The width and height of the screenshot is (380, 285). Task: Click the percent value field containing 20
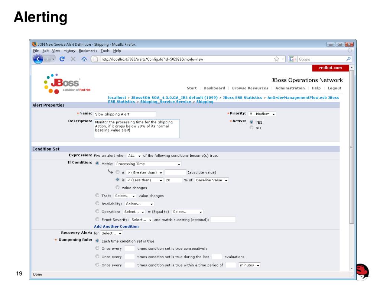pyautogui.click(x=173, y=180)
